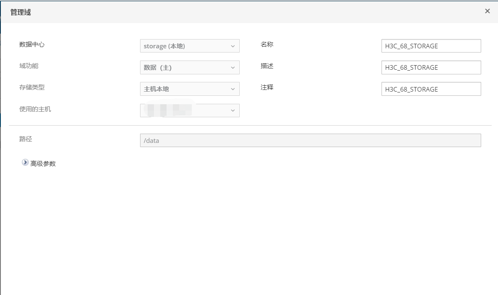Click the chevron in the 使用的主机 combo box
The image size is (498, 295).
[x=233, y=111]
